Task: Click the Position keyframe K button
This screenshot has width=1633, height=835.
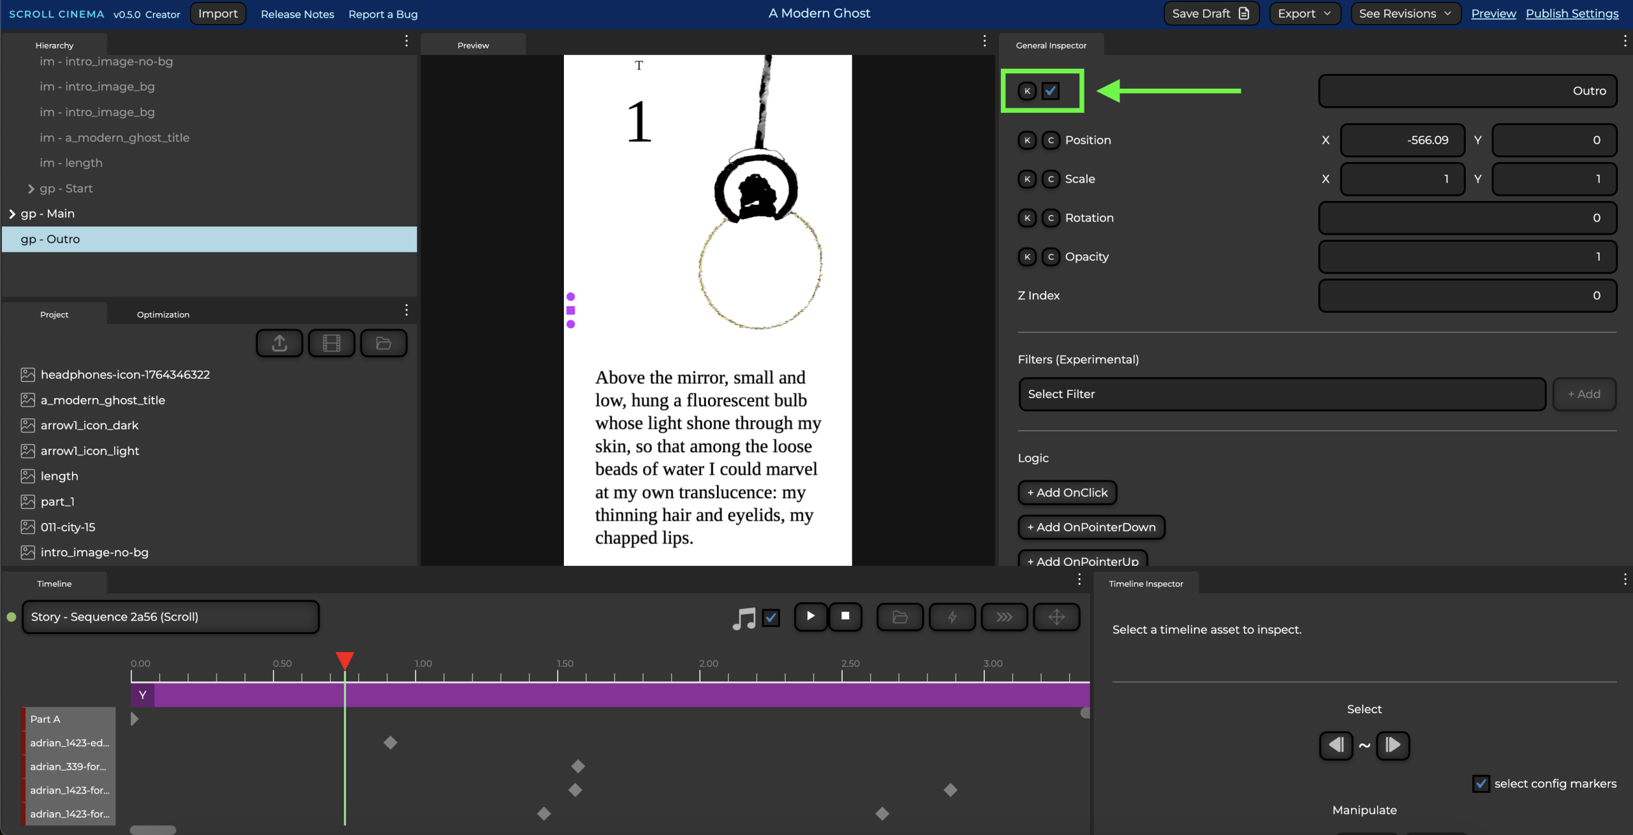Action: point(1027,140)
